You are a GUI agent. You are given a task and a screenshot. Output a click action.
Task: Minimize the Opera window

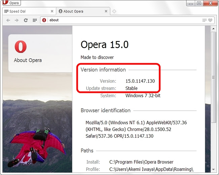coord(191,3)
